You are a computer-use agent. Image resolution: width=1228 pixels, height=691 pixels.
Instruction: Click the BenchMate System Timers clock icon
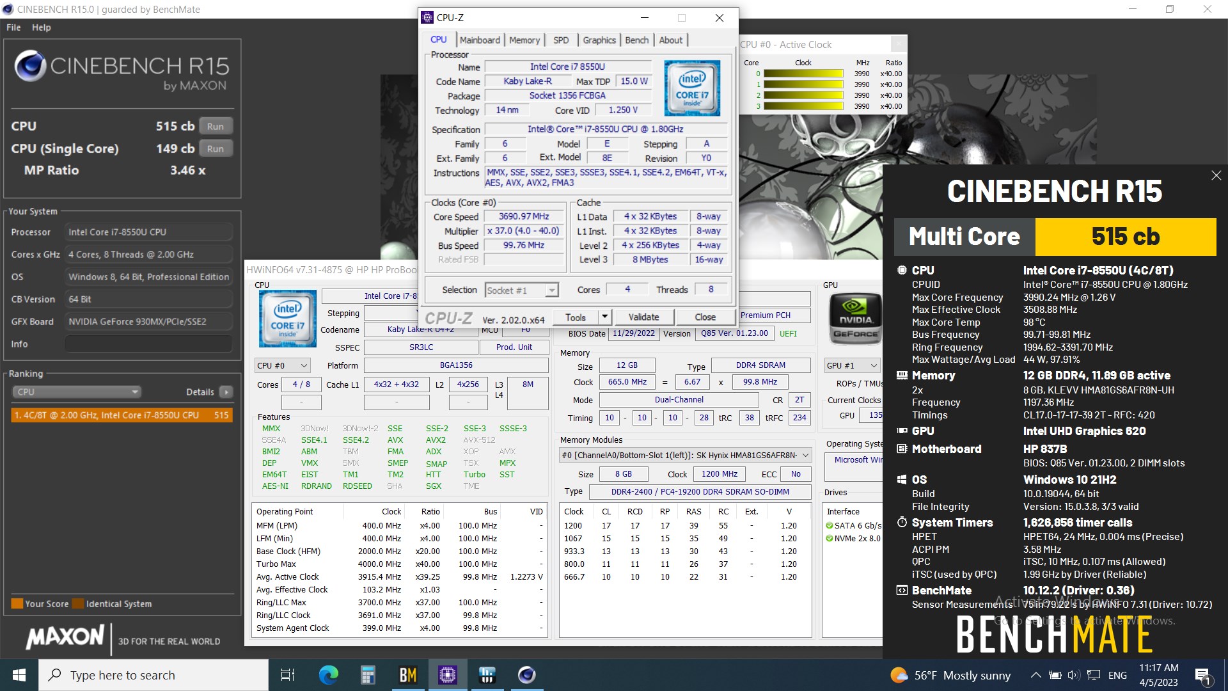[x=902, y=523]
